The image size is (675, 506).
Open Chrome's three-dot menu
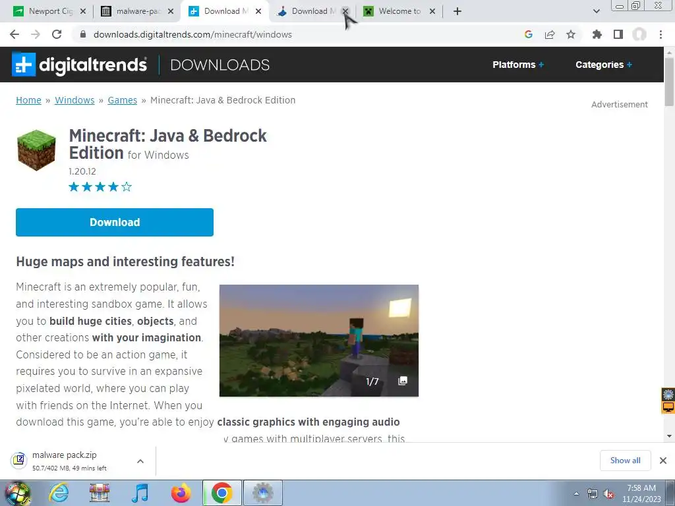[x=660, y=34]
